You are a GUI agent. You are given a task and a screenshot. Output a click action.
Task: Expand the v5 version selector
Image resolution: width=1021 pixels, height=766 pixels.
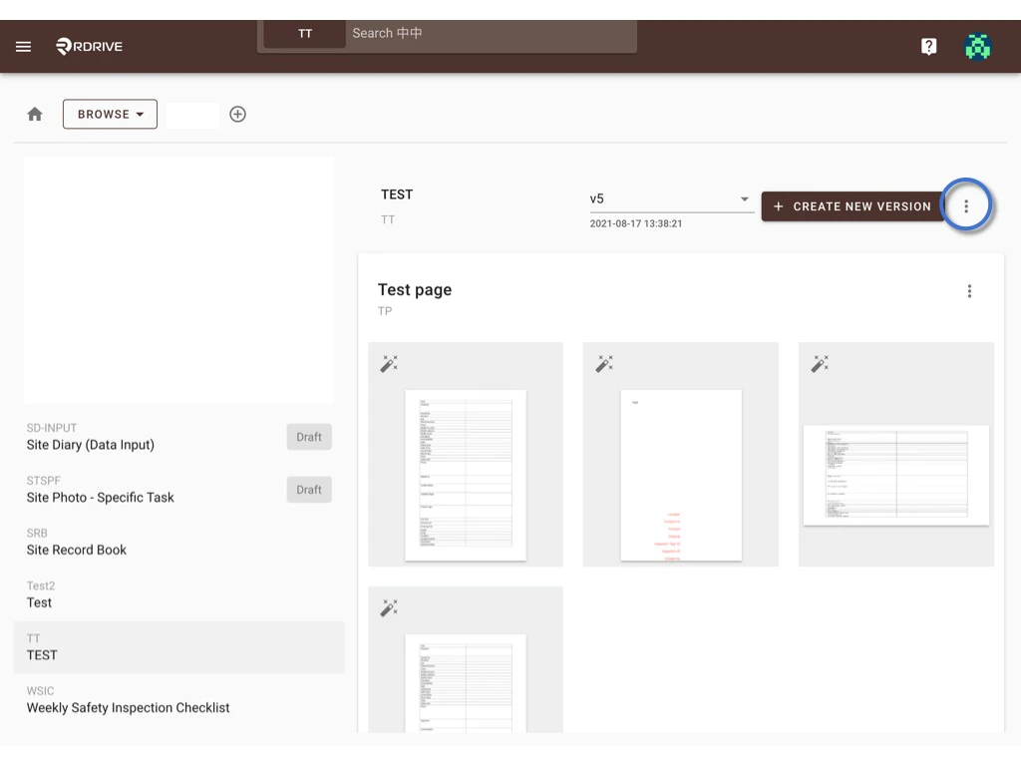[671, 199]
